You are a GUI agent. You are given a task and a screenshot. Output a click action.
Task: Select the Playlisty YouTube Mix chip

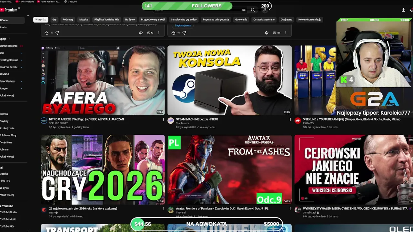106,20
